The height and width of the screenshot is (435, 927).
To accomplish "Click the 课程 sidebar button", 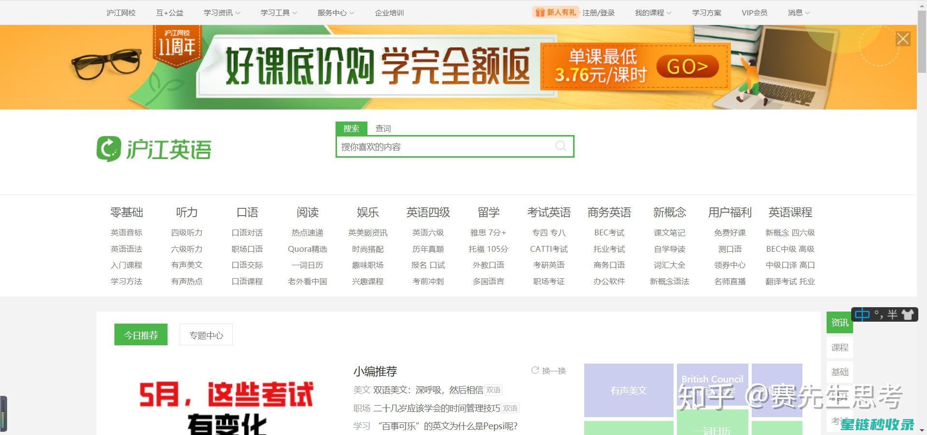I will pyautogui.click(x=840, y=347).
